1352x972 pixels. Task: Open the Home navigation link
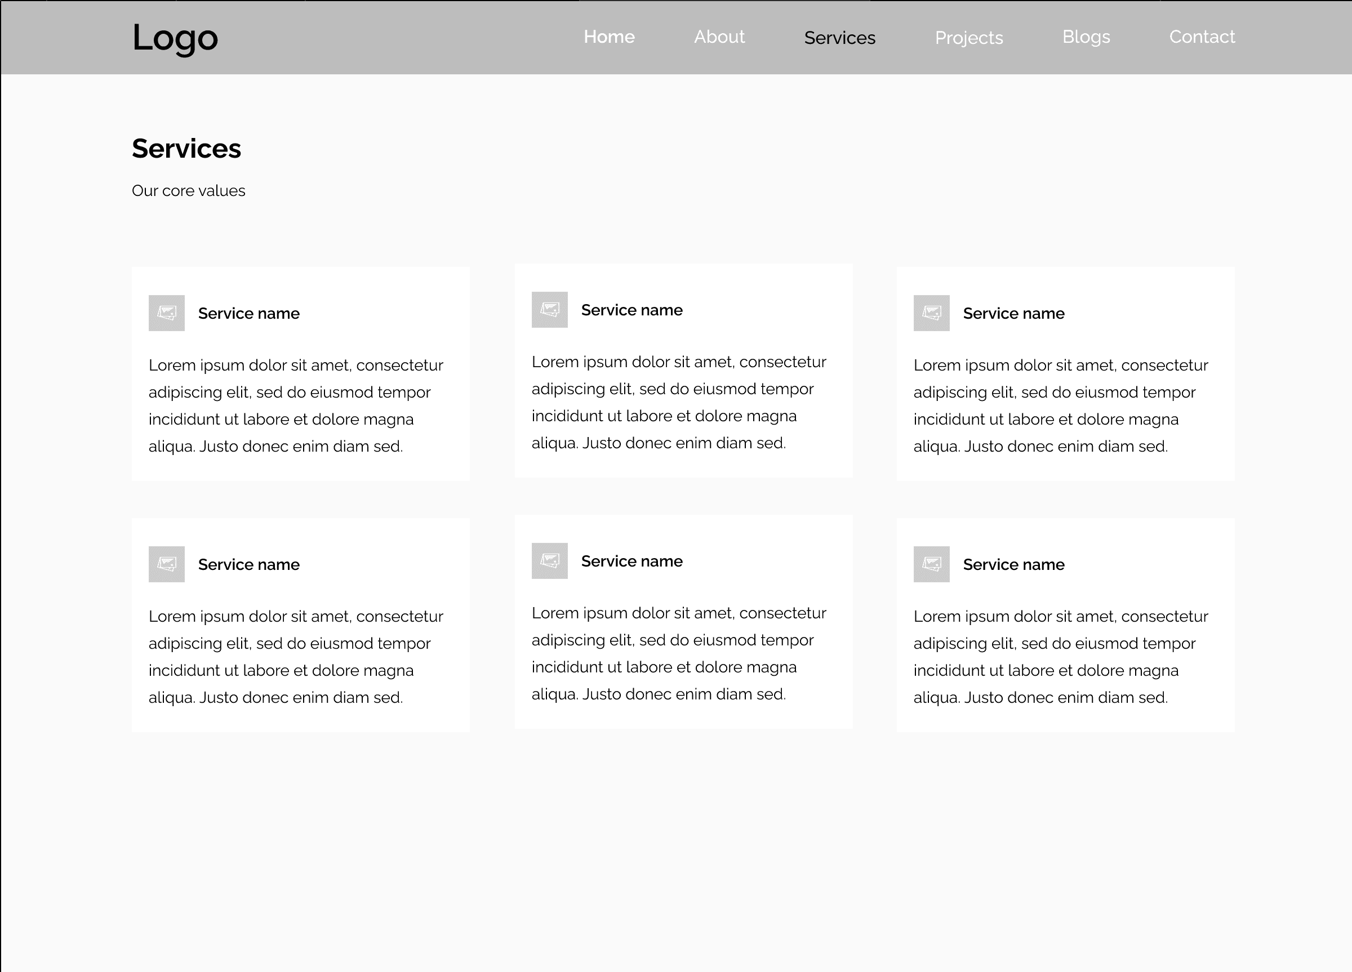(608, 37)
